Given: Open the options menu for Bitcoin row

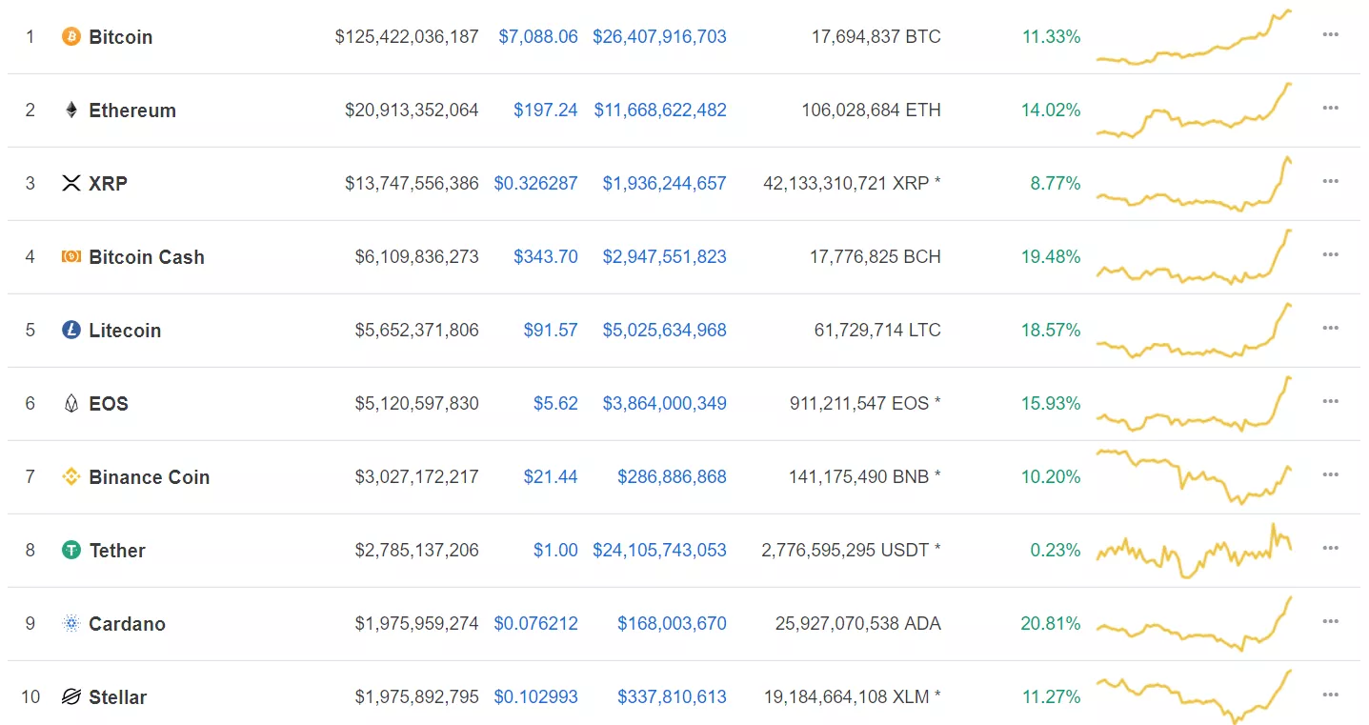Looking at the screenshot, I should (1330, 33).
